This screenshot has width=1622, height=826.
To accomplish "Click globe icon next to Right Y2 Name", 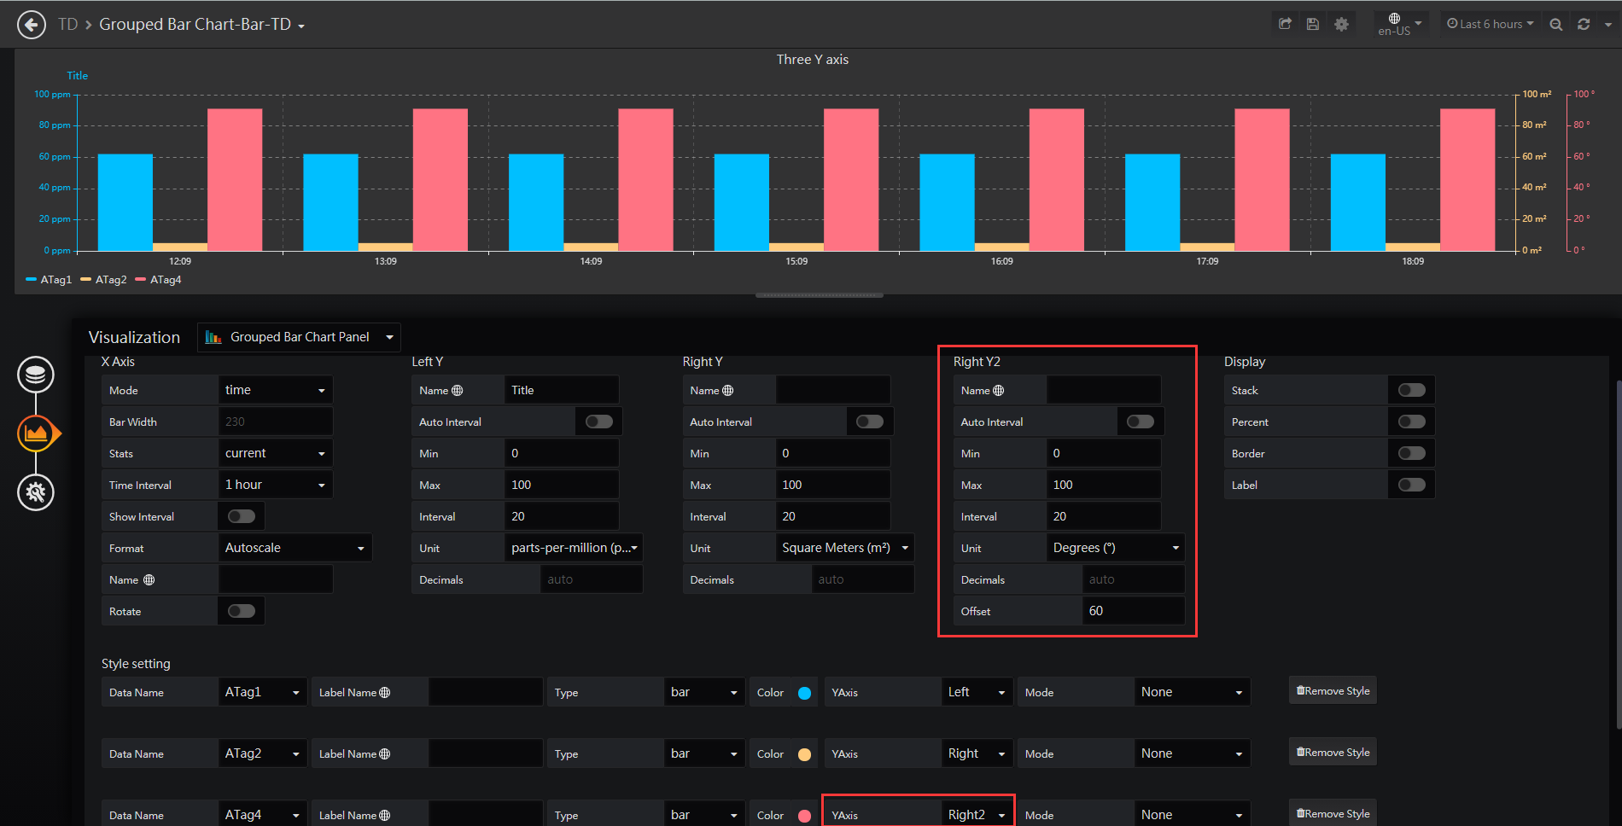I will pyautogui.click(x=998, y=390).
